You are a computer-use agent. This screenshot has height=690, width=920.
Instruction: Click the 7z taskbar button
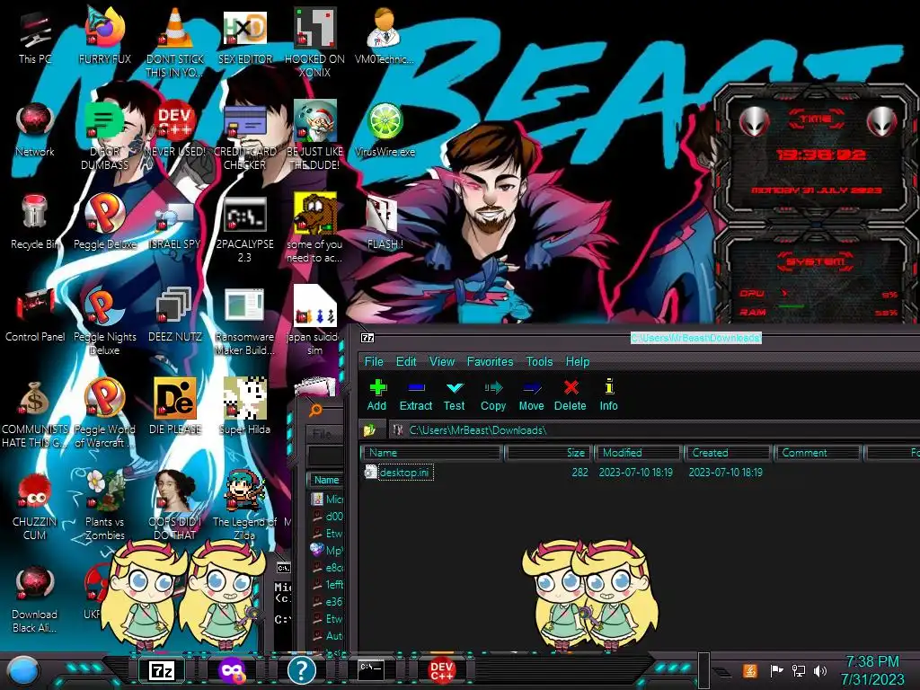[x=162, y=670]
